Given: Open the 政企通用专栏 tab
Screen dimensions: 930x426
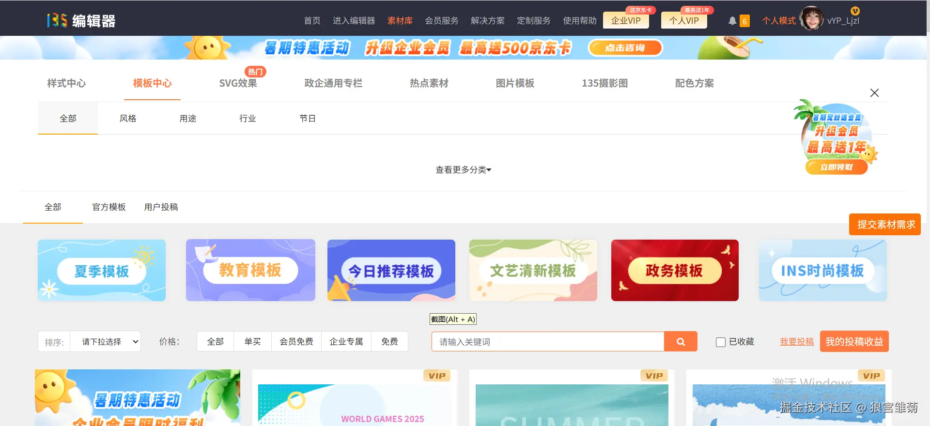Looking at the screenshot, I should (333, 83).
